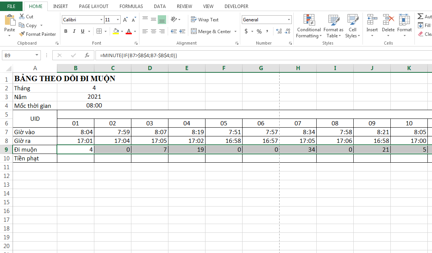
Task: Expand the Name Box dropdown arrow
Action: [37, 56]
